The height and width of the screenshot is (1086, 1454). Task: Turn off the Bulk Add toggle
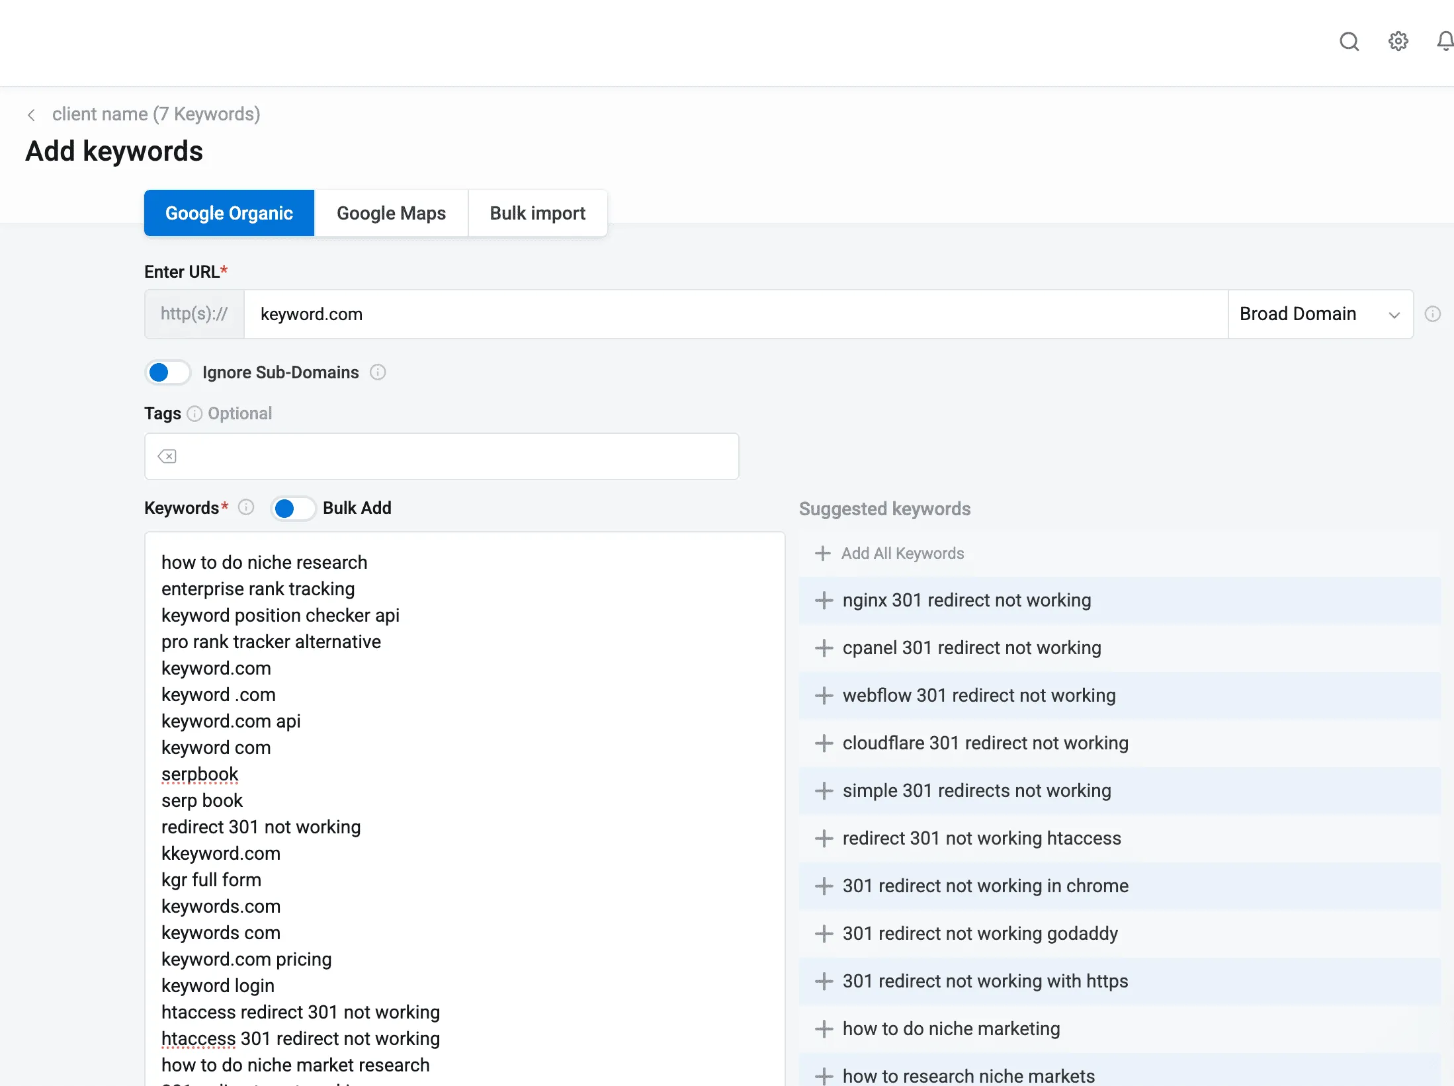(292, 508)
